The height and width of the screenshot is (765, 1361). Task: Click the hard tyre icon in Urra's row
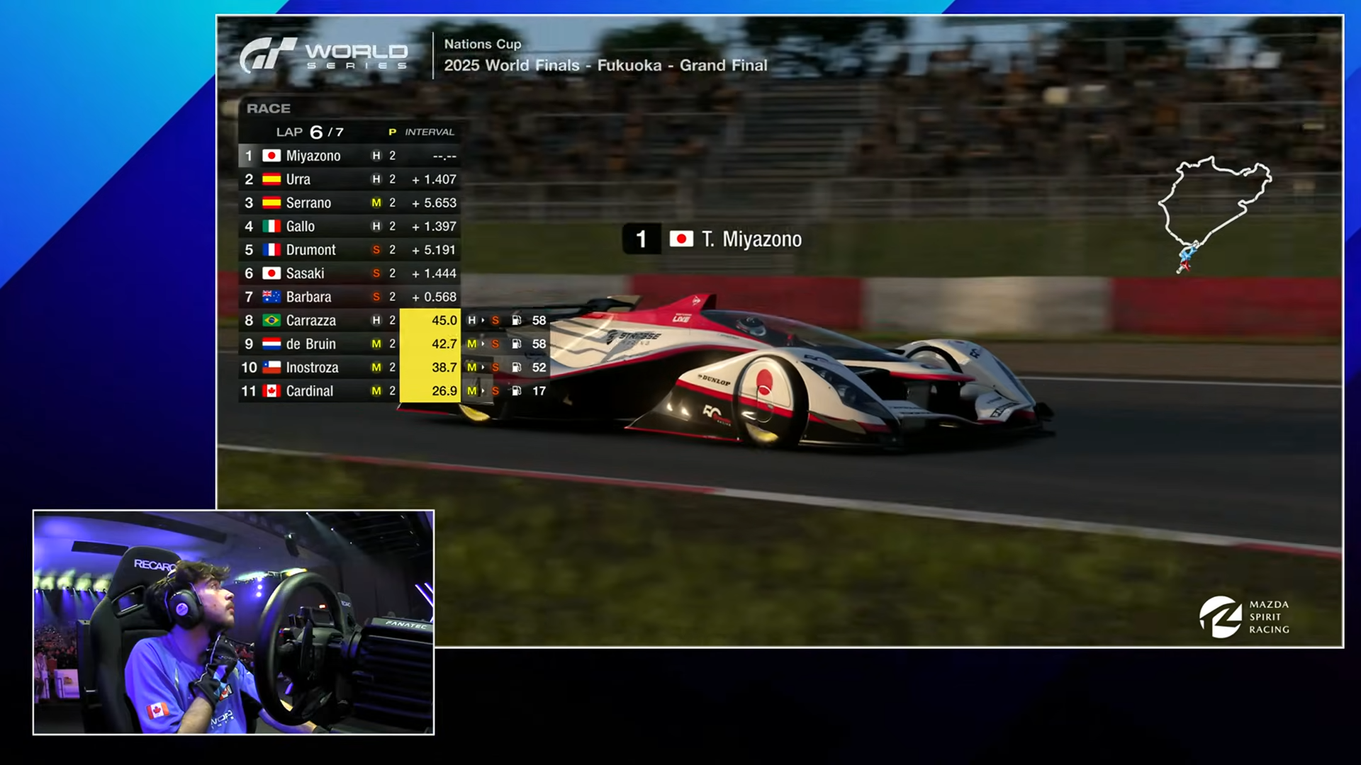[x=376, y=179]
